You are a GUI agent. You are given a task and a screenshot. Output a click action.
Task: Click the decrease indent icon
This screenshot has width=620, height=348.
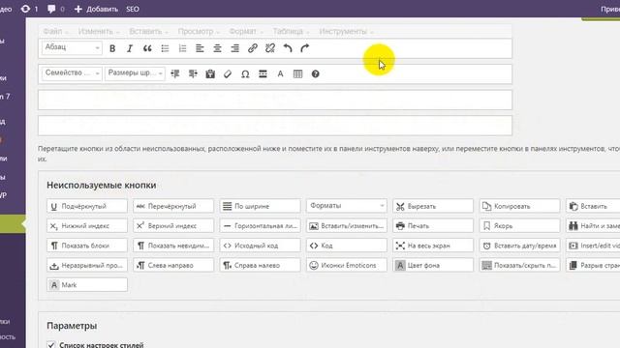[x=175, y=73]
